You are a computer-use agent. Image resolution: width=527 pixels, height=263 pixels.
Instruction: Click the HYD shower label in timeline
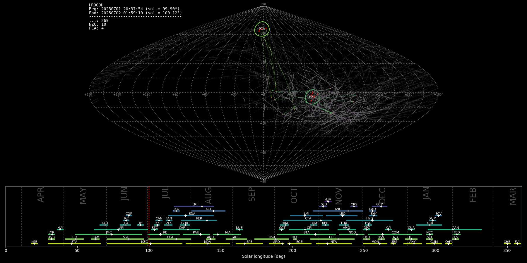[369, 219]
